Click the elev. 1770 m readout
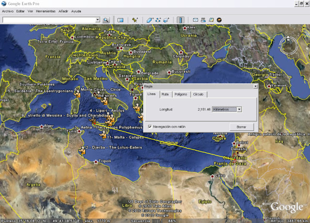 (x=97, y=221)
